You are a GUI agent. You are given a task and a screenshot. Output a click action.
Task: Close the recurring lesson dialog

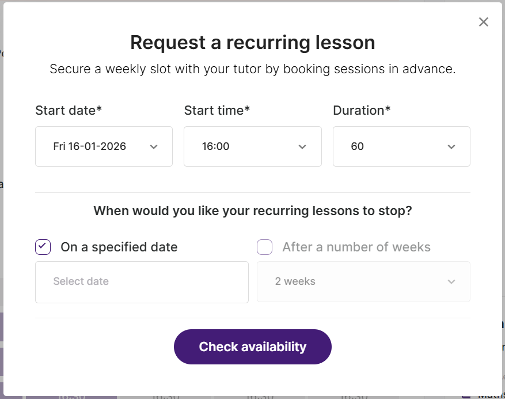484,22
